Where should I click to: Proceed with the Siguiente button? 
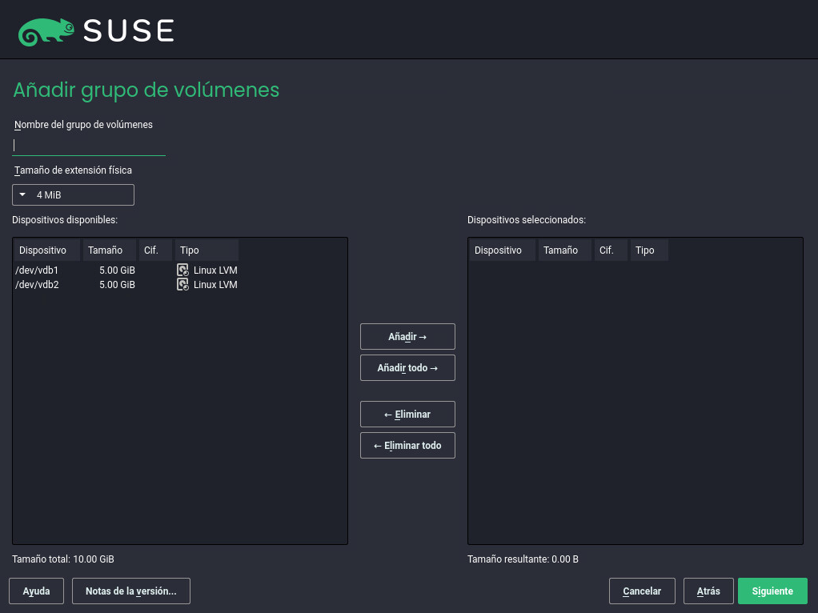coord(772,591)
